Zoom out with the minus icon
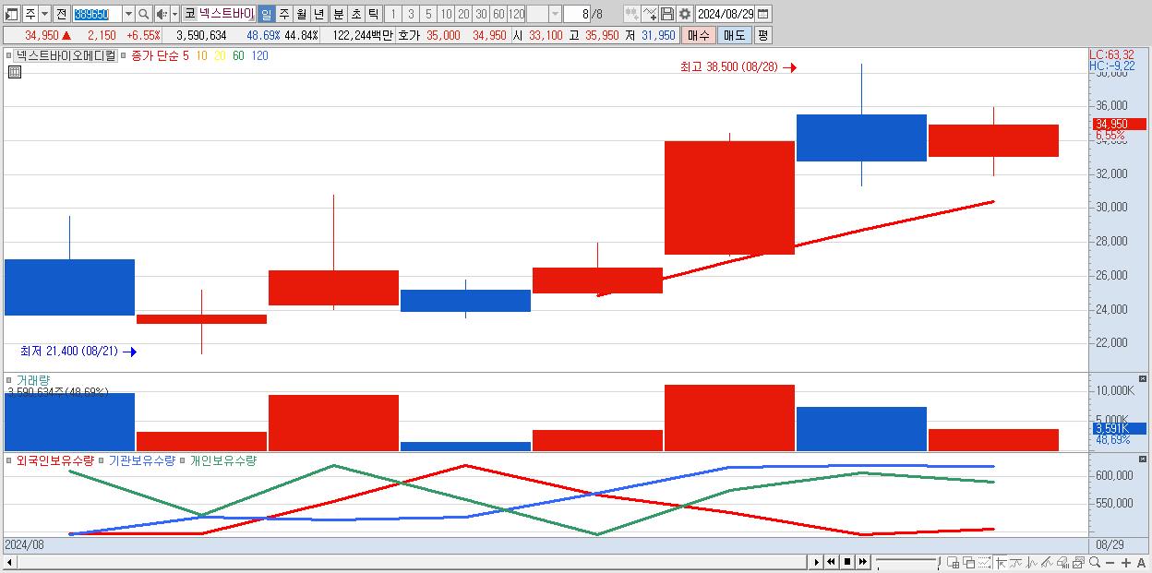 (x=1110, y=562)
